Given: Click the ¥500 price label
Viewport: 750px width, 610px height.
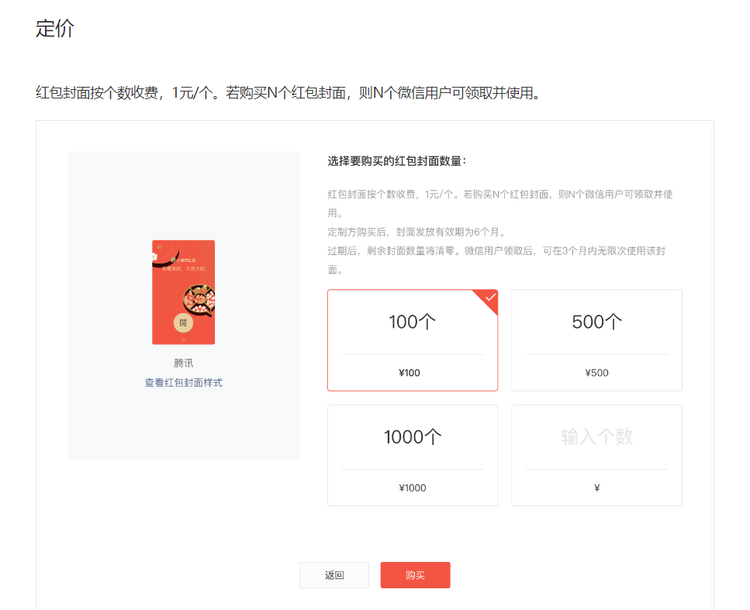Looking at the screenshot, I should coord(596,373).
